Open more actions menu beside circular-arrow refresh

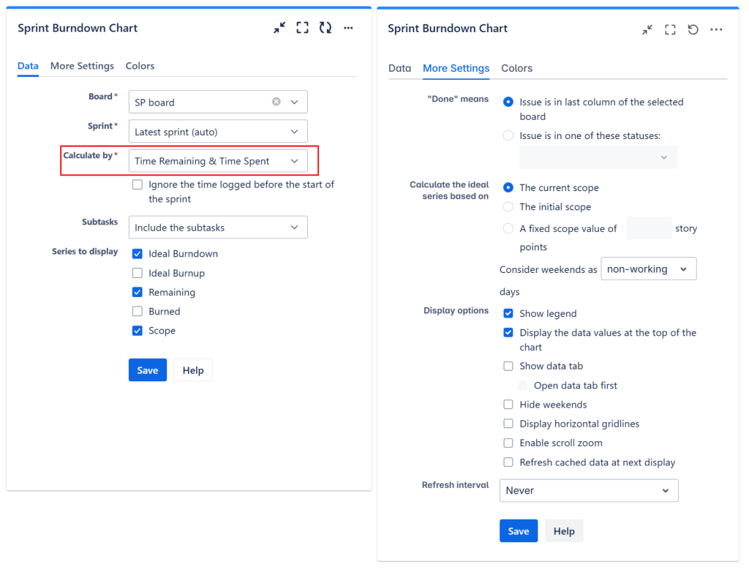tap(716, 29)
